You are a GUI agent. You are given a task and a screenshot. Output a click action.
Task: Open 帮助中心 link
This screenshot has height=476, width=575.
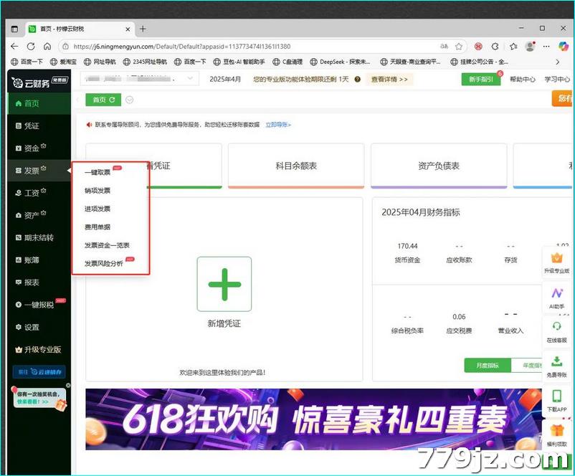pyautogui.click(x=523, y=79)
